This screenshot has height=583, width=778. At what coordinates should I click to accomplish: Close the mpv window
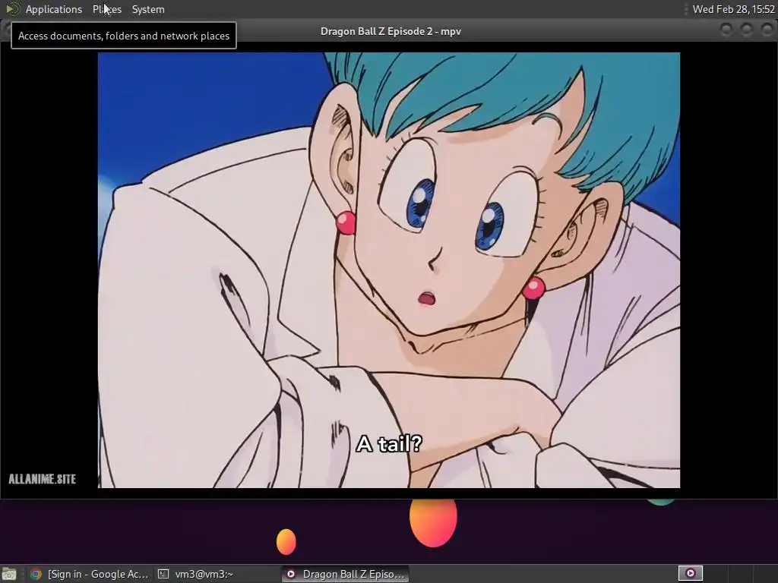pos(767,30)
